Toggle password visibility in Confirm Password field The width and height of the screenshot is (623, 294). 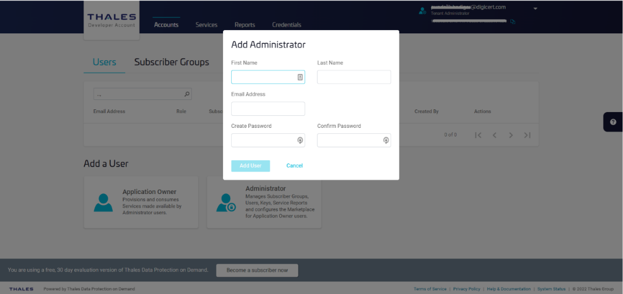coord(386,140)
